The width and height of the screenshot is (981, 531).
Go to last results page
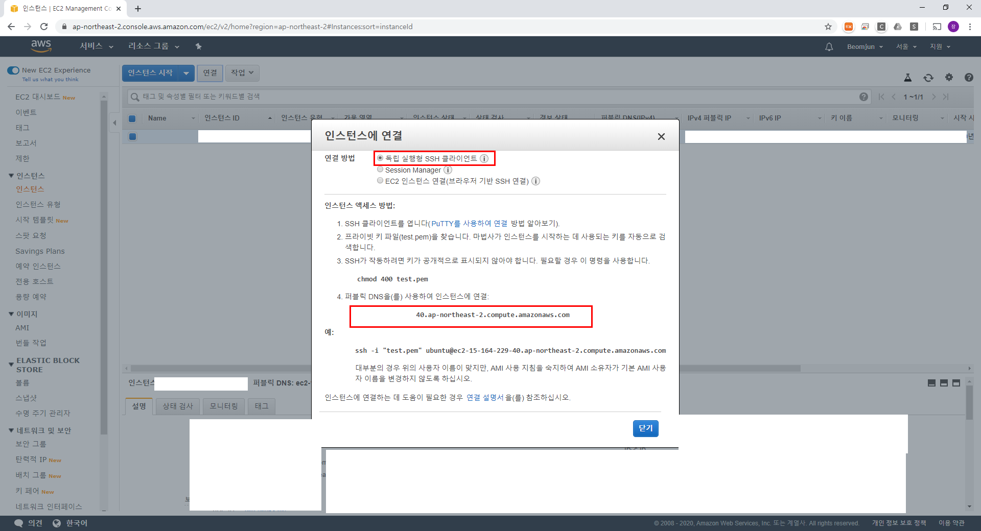(x=946, y=97)
